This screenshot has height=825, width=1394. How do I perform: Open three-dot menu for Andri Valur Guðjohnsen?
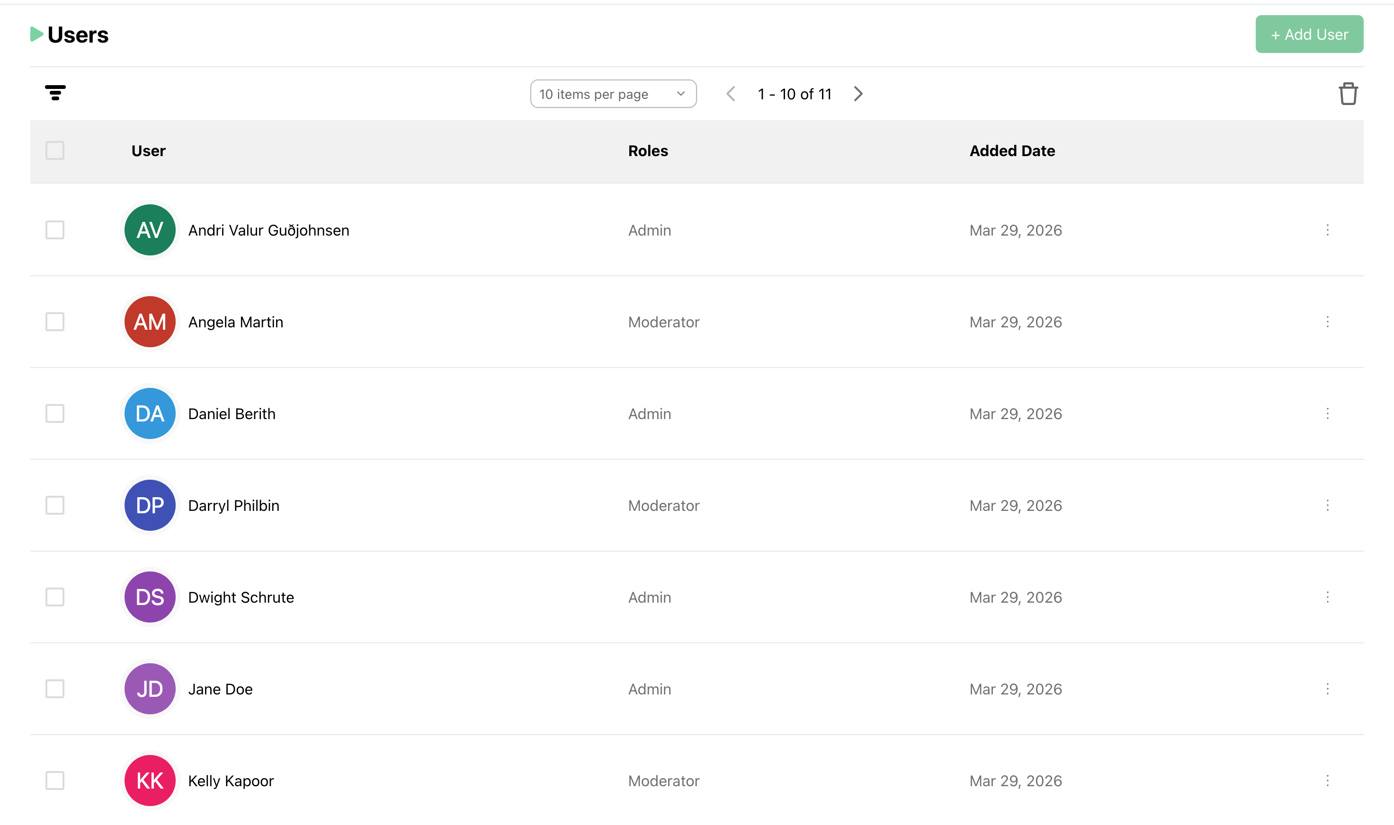[1327, 230]
